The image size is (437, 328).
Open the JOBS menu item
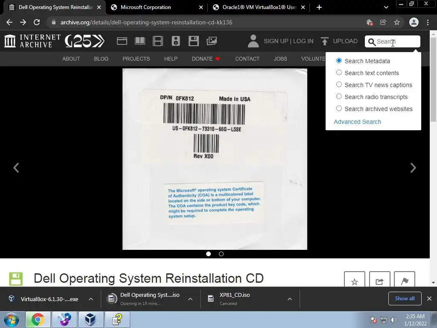point(280,59)
